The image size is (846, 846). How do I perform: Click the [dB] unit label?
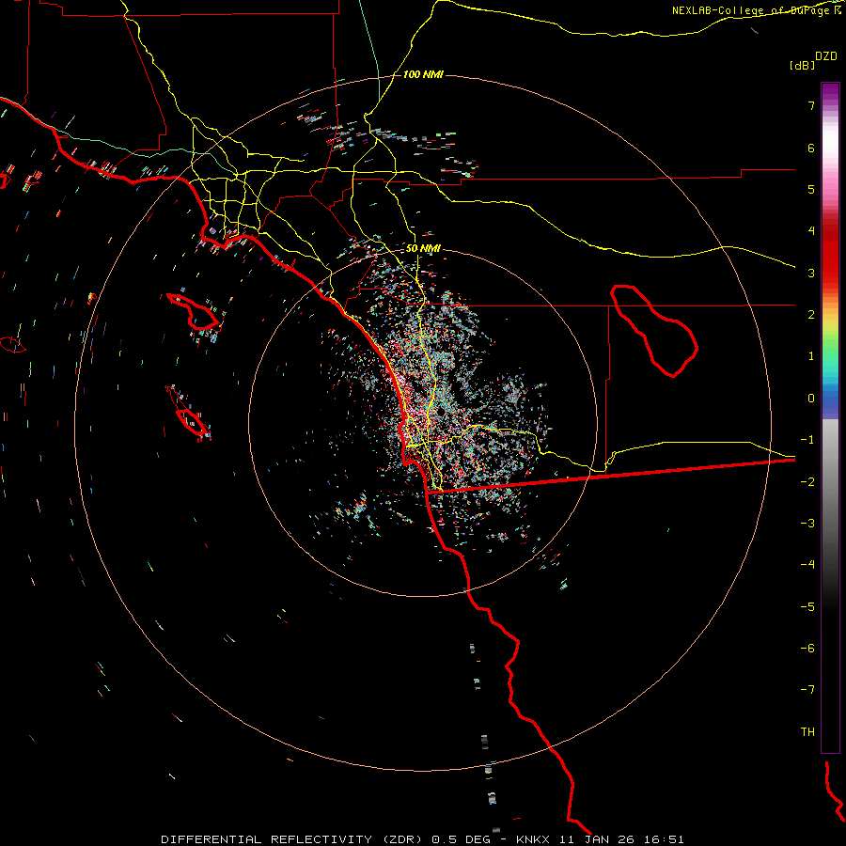tap(802, 65)
